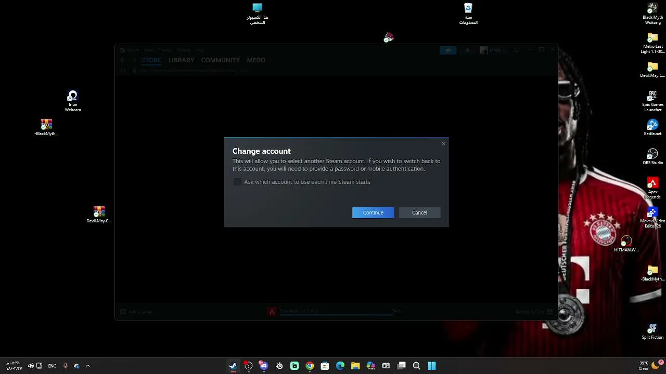Click the Steam icon in the taskbar
666x374 pixels.
(233, 366)
